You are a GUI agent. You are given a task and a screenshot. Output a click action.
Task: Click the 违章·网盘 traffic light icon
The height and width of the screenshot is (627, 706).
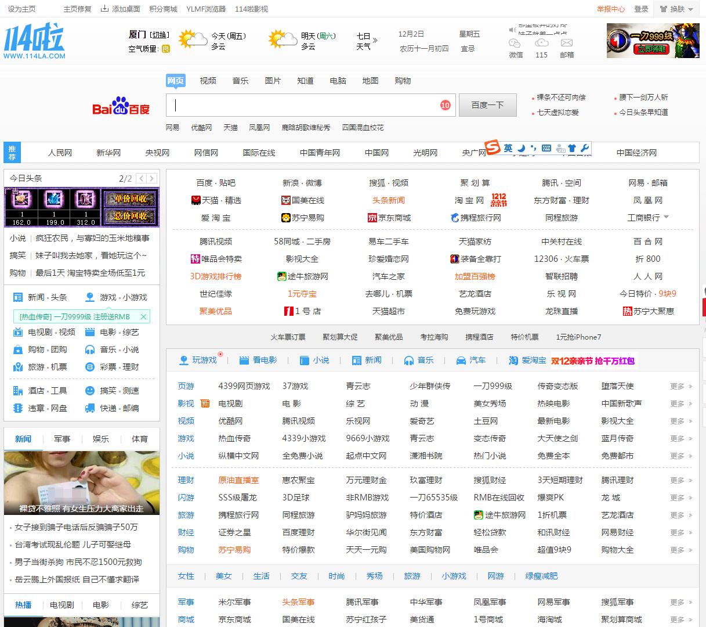(x=18, y=408)
